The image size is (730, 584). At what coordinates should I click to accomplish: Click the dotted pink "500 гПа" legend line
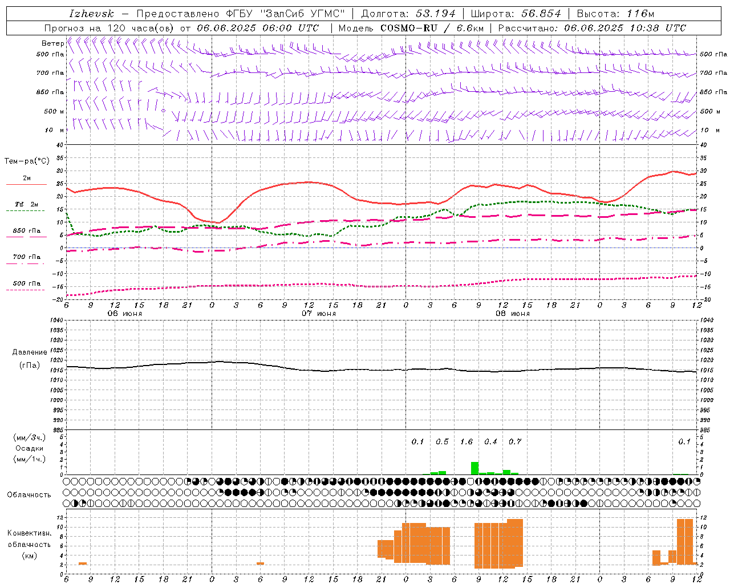(26, 290)
